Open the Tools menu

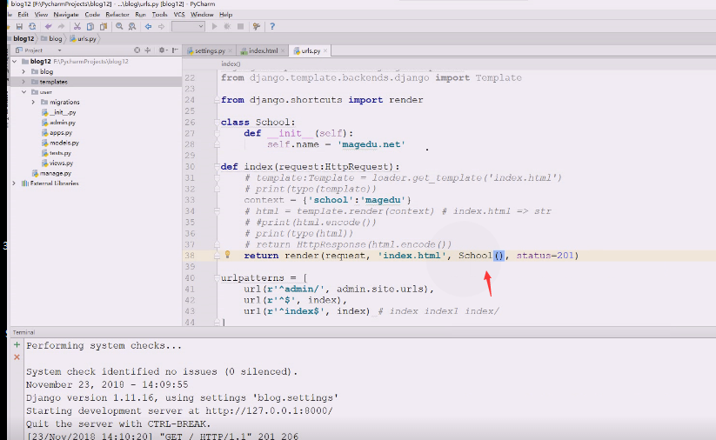[159, 15]
